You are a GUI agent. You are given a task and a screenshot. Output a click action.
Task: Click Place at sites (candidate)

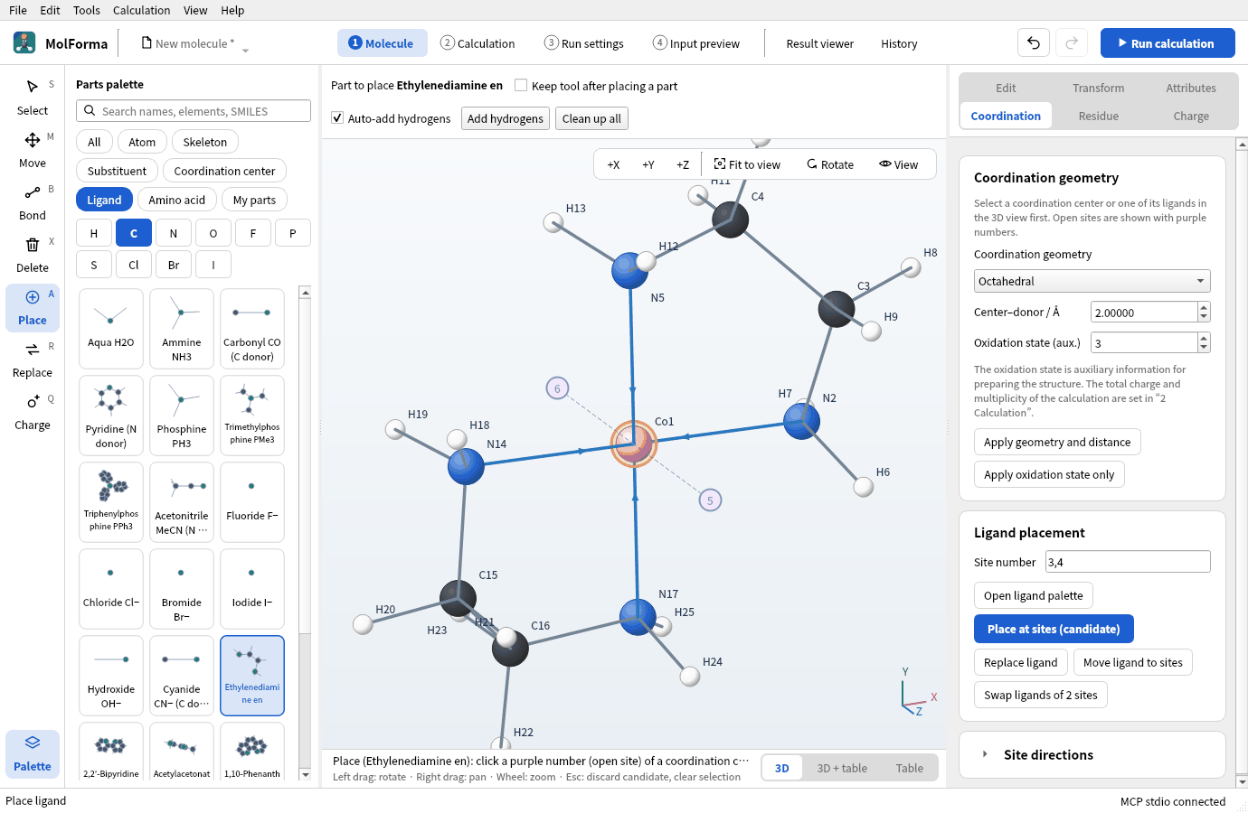pyautogui.click(x=1054, y=629)
